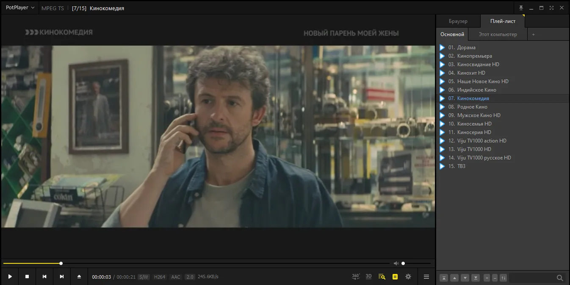Click the playlist sort arrows icon
The image size is (570, 285).
(x=503, y=278)
